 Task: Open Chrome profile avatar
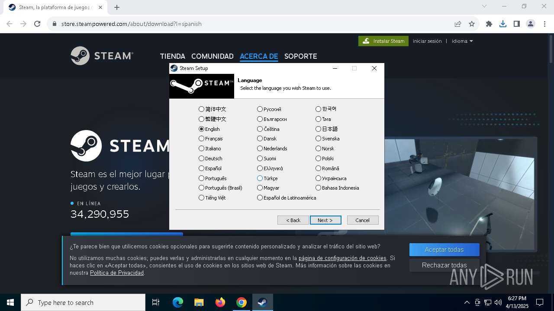click(531, 24)
